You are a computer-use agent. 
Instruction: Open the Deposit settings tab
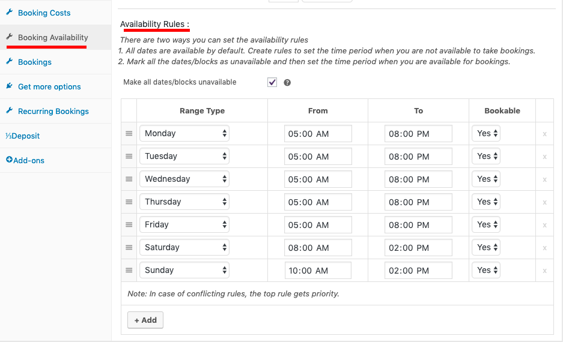[x=23, y=136]
